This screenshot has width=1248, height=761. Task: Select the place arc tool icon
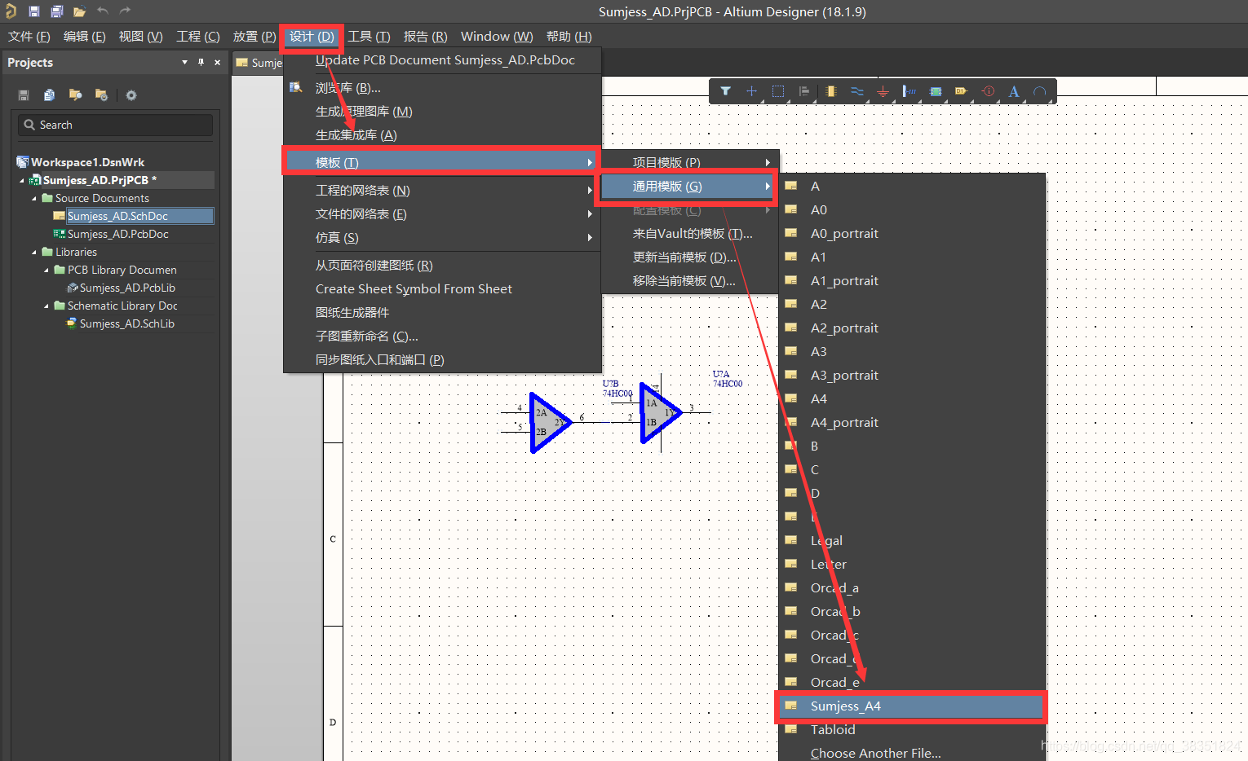[x=1040, y=91]
